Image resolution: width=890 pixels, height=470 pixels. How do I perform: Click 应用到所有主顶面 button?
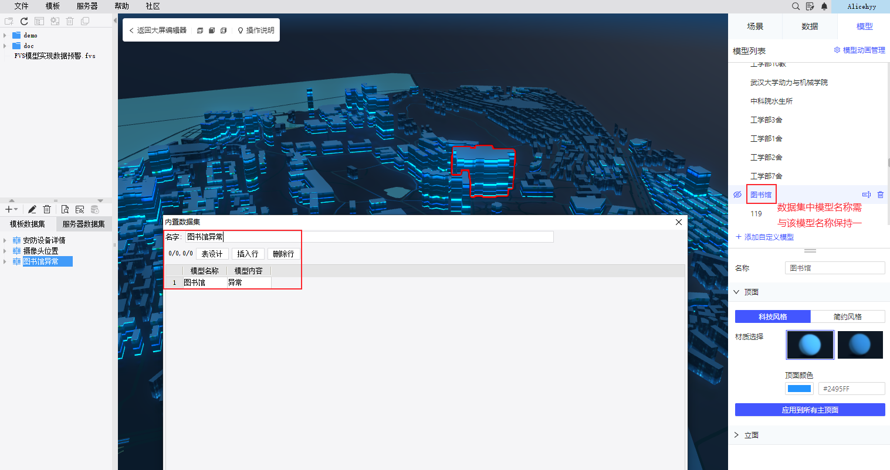click(810, 410)
